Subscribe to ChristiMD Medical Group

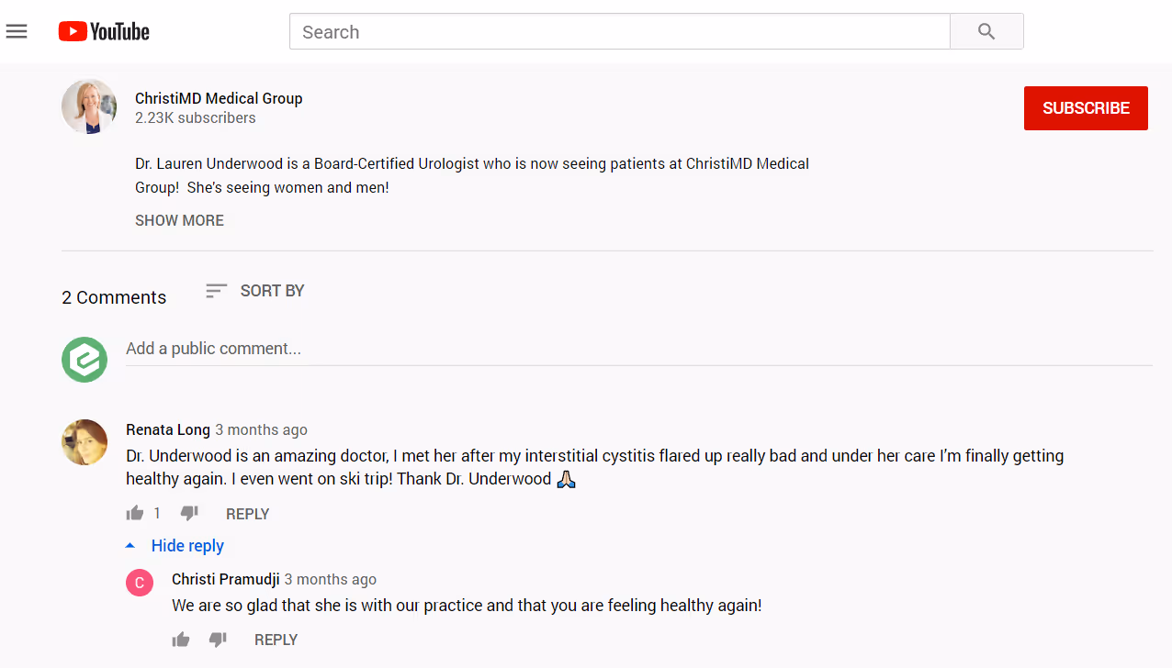(1086, 107)
